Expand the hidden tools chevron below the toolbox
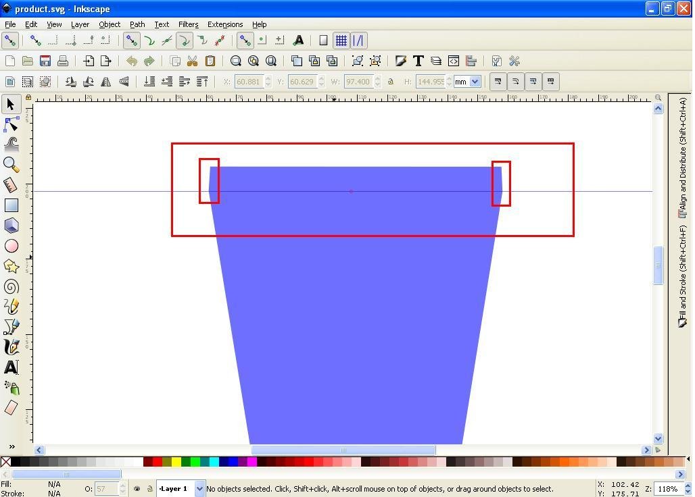695x497 pixels. [x=11, y=446]
